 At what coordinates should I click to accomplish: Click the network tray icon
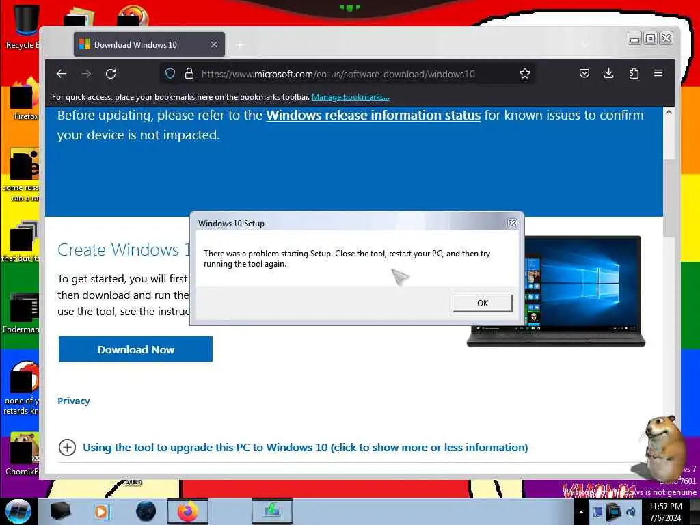pyautogui.click(x=614, y=512)
